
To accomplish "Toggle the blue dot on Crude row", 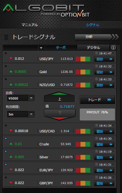I will [6, 139].
